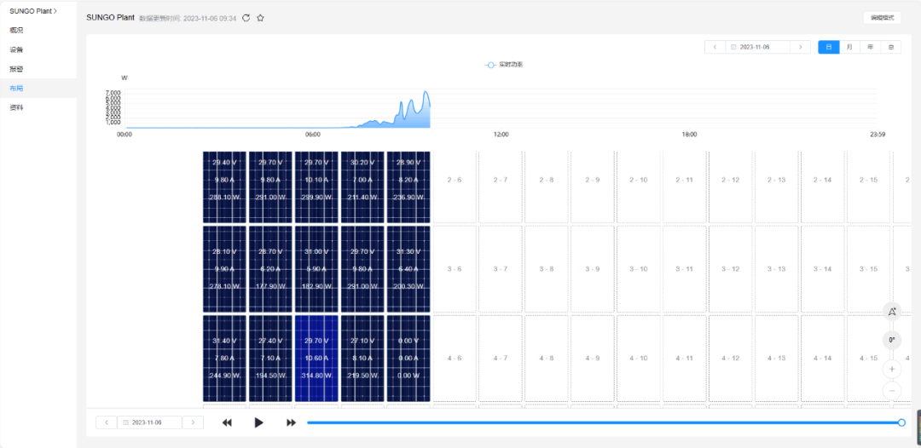921x448 pixels.
Task: Select the 日 (day) view tab
Action: click(x=829, y=47)
